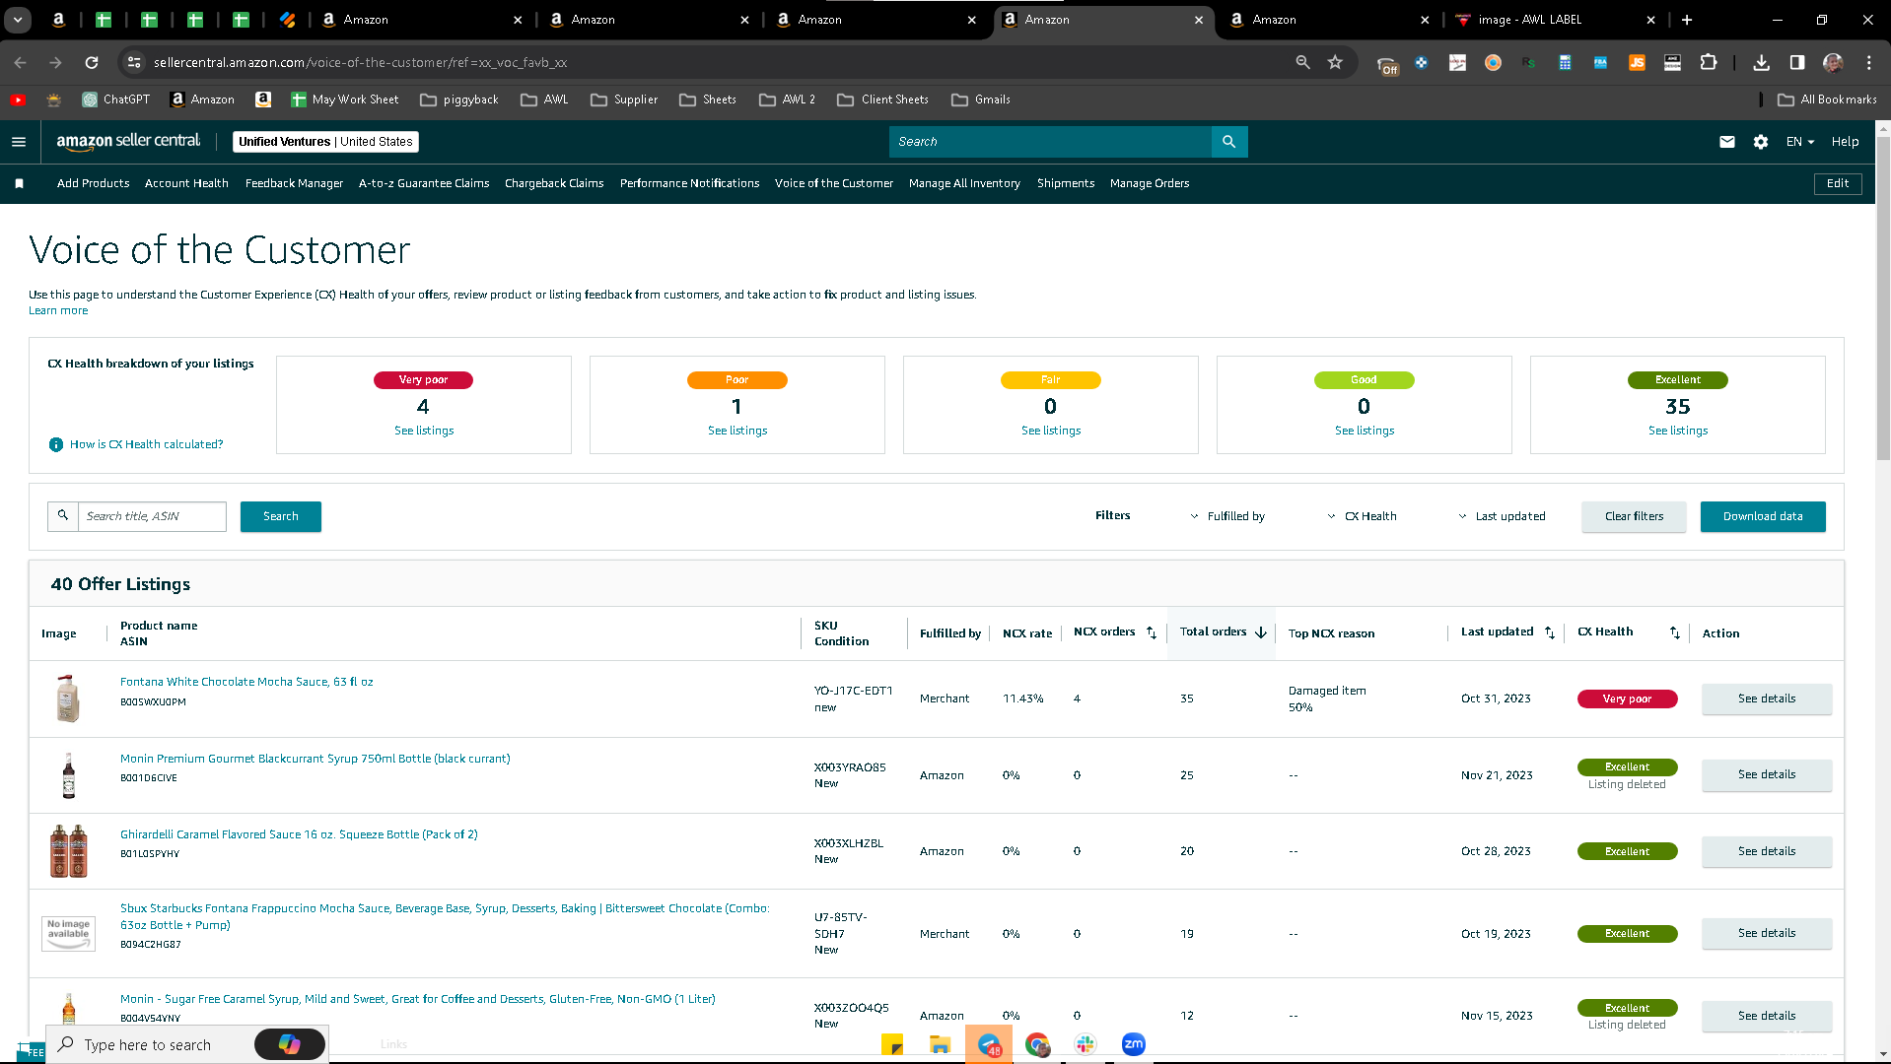Image resolution: width=1891 pixels, height=1064 pixels.
Task: Open Performance Notifications nav item
Action: 689,183
